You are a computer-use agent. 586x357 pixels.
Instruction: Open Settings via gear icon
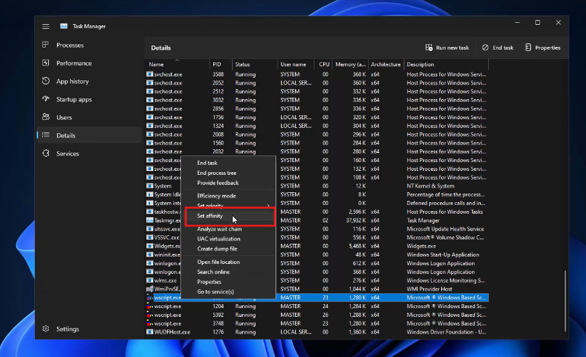pyautogui.click(x=46, y=329)
